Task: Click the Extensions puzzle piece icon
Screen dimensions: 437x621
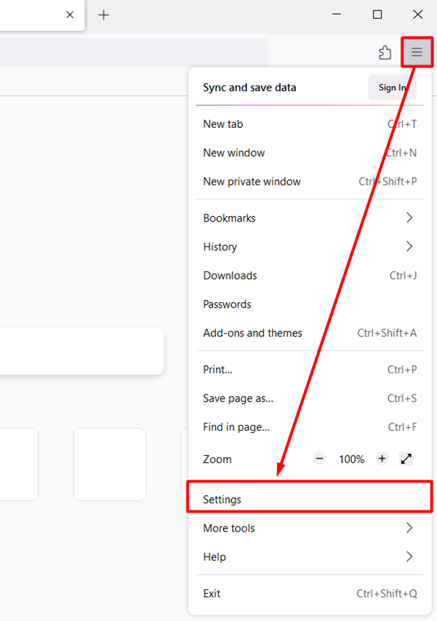Action: 385,52
